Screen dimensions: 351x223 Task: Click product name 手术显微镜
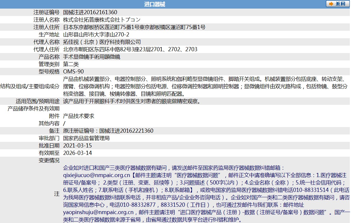76,57
